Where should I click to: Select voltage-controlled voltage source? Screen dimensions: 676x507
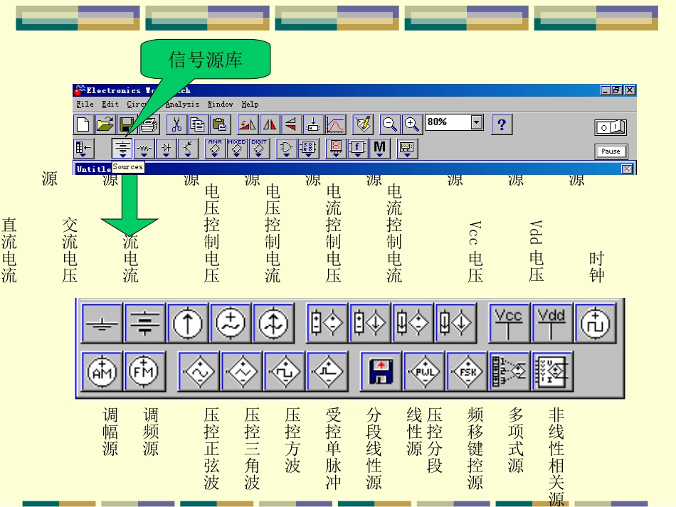[327, 323]
